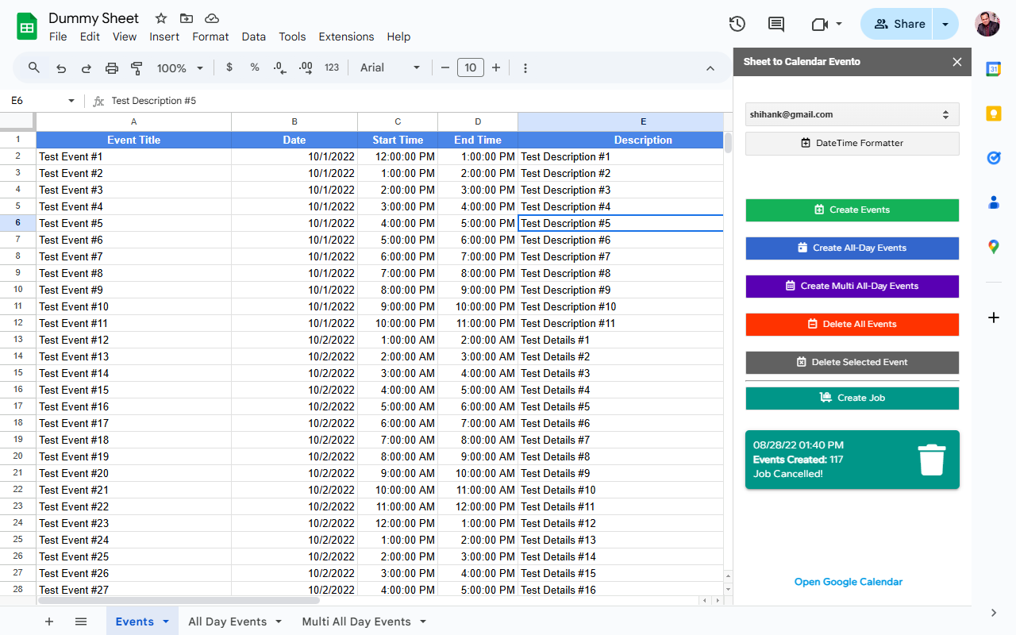Select account from shihank@gmail.com dropdown
This screenshot has height=635, width=1016.
pyautogui.click(x=852, y=114)
